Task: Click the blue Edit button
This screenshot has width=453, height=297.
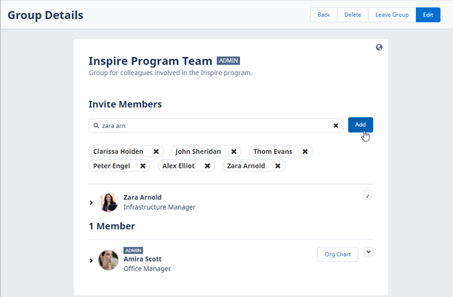Action: tap(428, 15)
